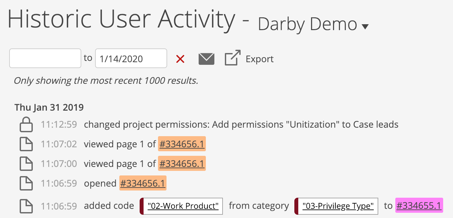Click timestamp 11:12:59
453x218 pixels.
pos(59,124)
